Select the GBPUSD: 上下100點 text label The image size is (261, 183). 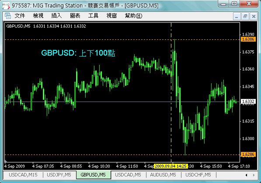pyautogui.click(x=78, y=53)
